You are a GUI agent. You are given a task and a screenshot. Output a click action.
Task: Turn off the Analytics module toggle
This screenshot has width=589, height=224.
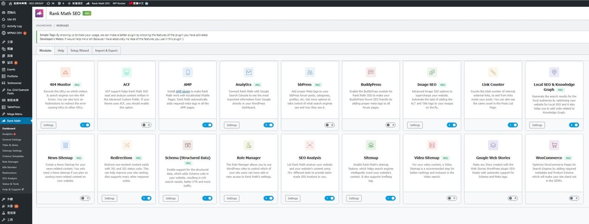click(268, 125)
